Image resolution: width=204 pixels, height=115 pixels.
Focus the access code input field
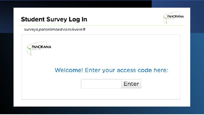pos(101,84)
